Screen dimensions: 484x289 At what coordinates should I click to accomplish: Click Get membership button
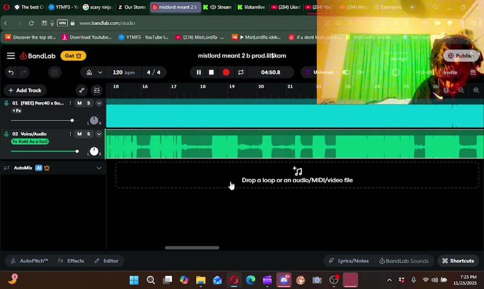point(73,56)
